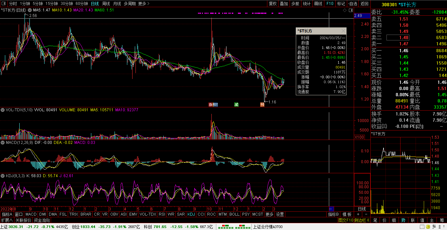Viewport: 447px width, 230px height.
Task: Select the VOL-TDX indicator tab
Action: coord(148,214)
